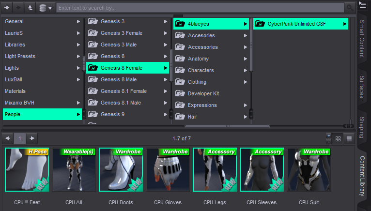
Task: Click the forward navigation arrow in search bar
Action: point(18,8)
